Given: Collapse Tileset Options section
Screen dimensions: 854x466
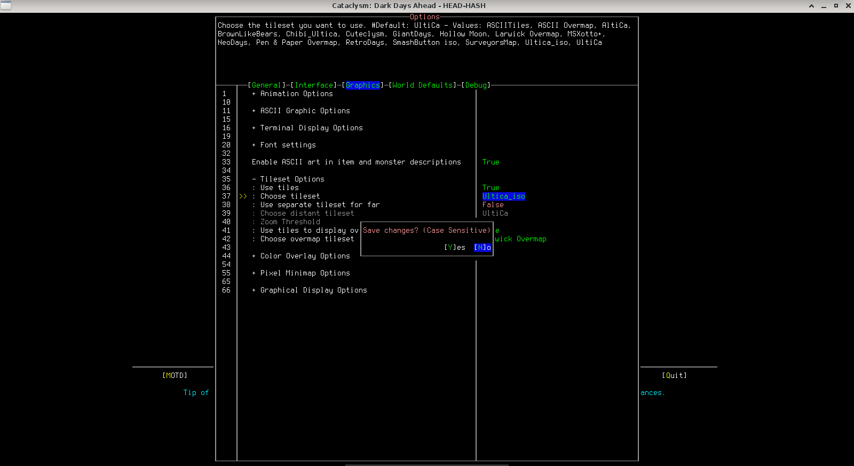Looking at the screenshot, I should tap(292, 179).
